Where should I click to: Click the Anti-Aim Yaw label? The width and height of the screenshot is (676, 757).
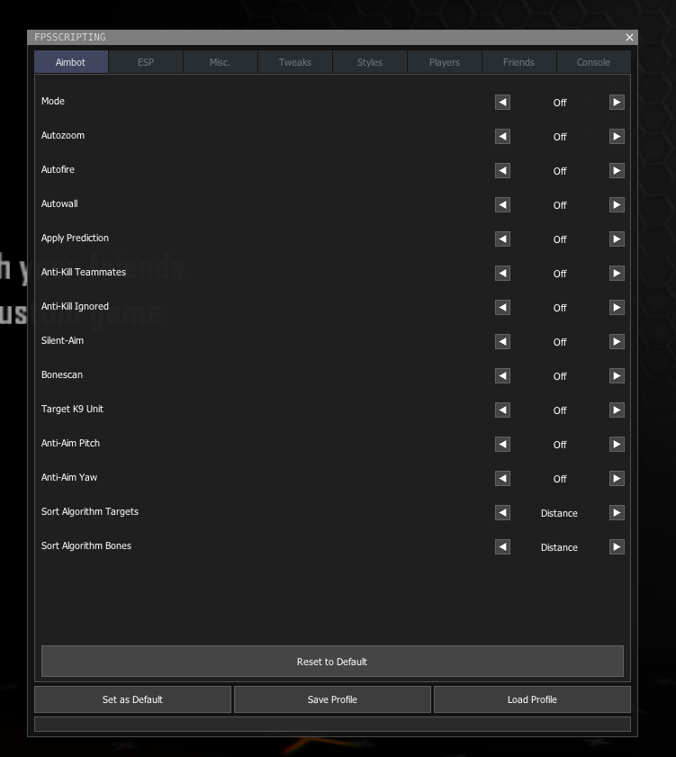[x=69, y=477]
